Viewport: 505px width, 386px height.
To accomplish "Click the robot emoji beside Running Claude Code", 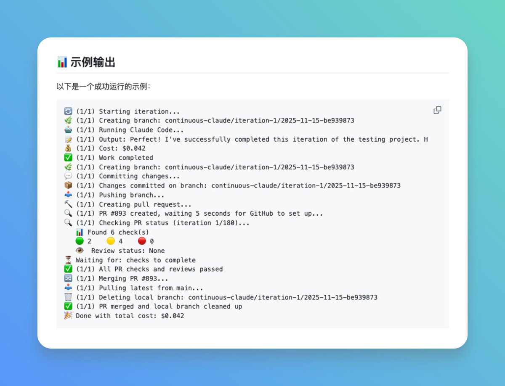I will click(x=68, y=130).
